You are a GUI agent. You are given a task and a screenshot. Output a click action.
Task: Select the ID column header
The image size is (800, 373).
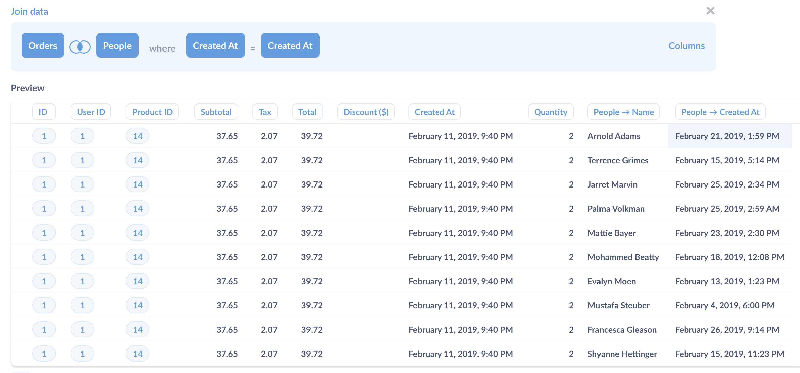[x=44, y=112]
